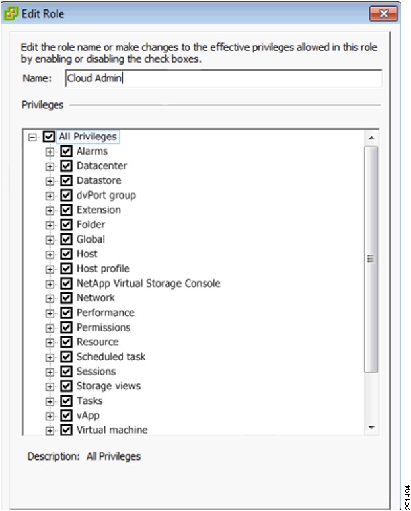The width and height of the screenshot is (411, 511).
Task: Expand the Resource privilege node
Action: click(x=50, y=342)
